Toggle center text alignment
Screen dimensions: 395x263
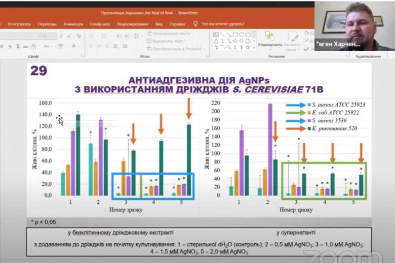tap(99, 46)
